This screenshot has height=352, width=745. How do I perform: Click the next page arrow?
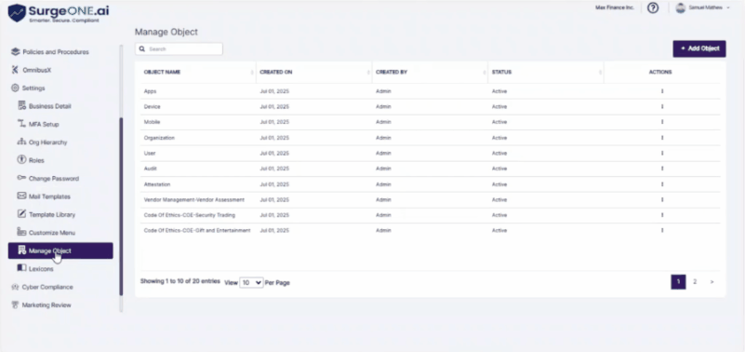point(712,281)
